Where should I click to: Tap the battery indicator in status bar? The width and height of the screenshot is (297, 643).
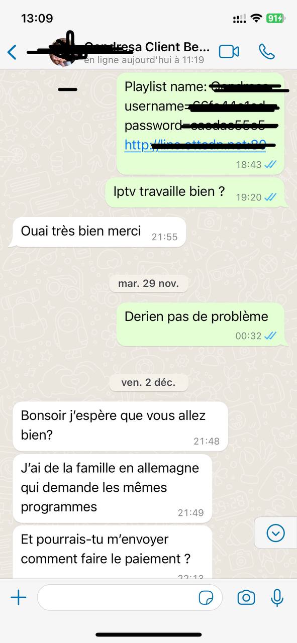[x=275, y=18]
